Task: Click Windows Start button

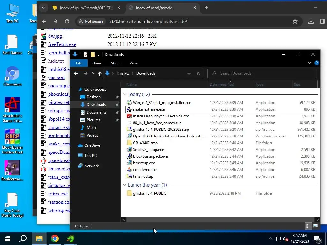Action: 8,239
